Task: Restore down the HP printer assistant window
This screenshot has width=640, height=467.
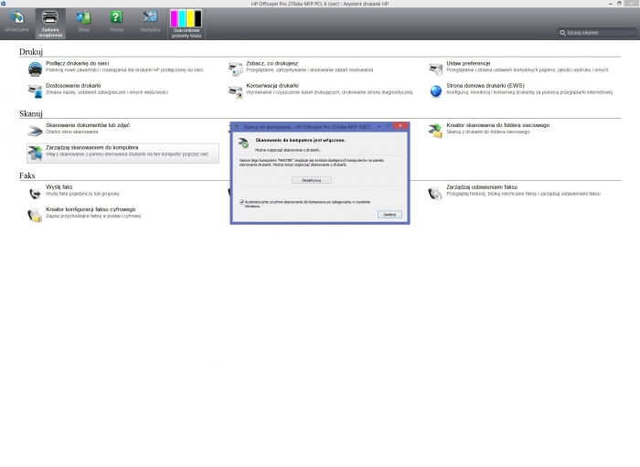Action: (619, 4)
